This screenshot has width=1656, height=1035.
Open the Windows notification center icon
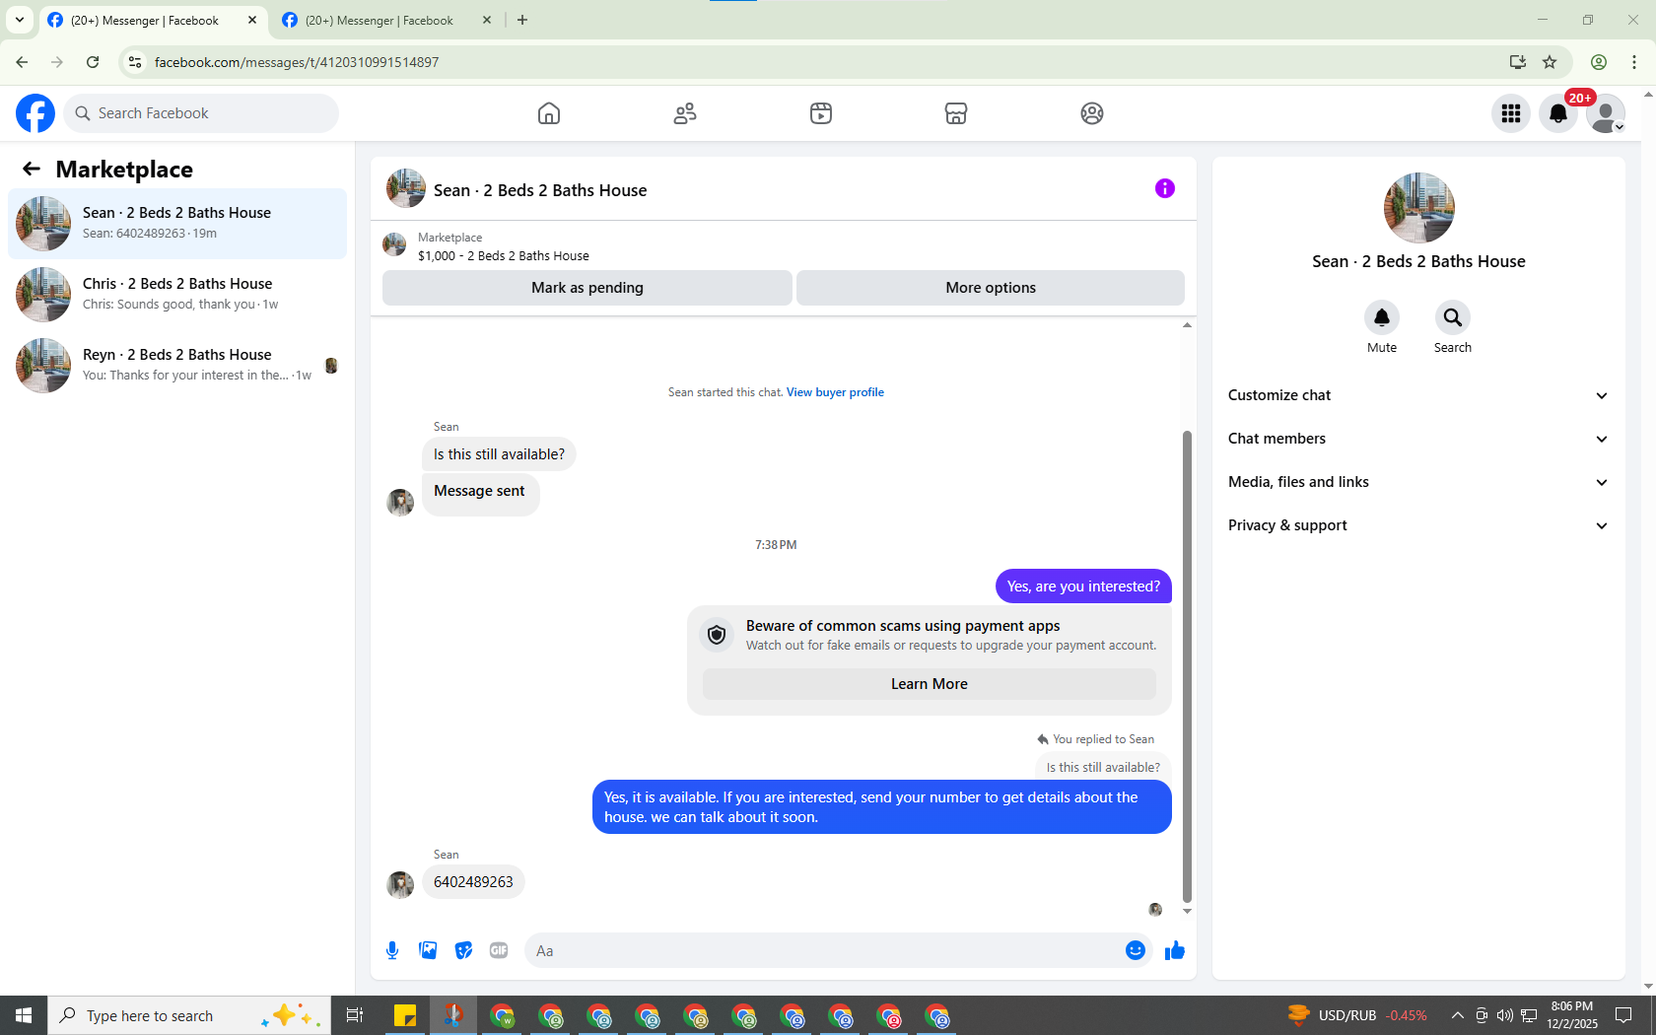[x=1623, y=1015]
